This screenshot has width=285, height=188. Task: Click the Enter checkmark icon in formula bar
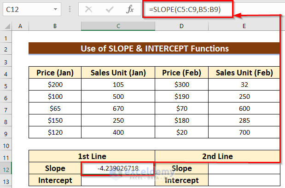[x=110, y=9]
